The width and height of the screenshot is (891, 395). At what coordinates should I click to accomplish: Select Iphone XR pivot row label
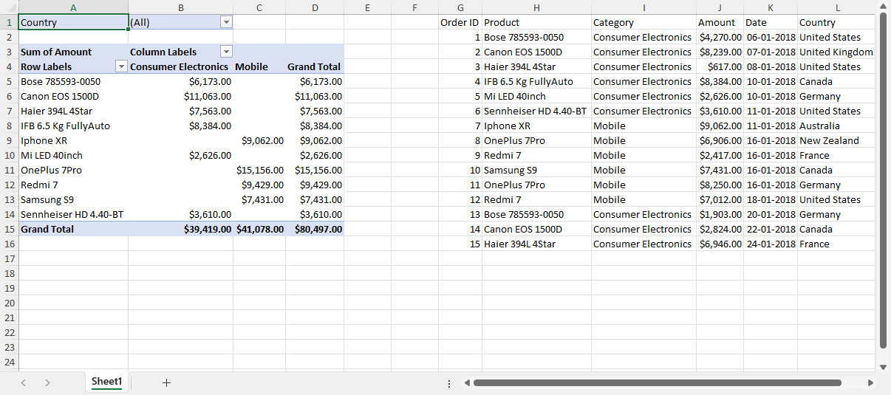click(x=73, y=140)
